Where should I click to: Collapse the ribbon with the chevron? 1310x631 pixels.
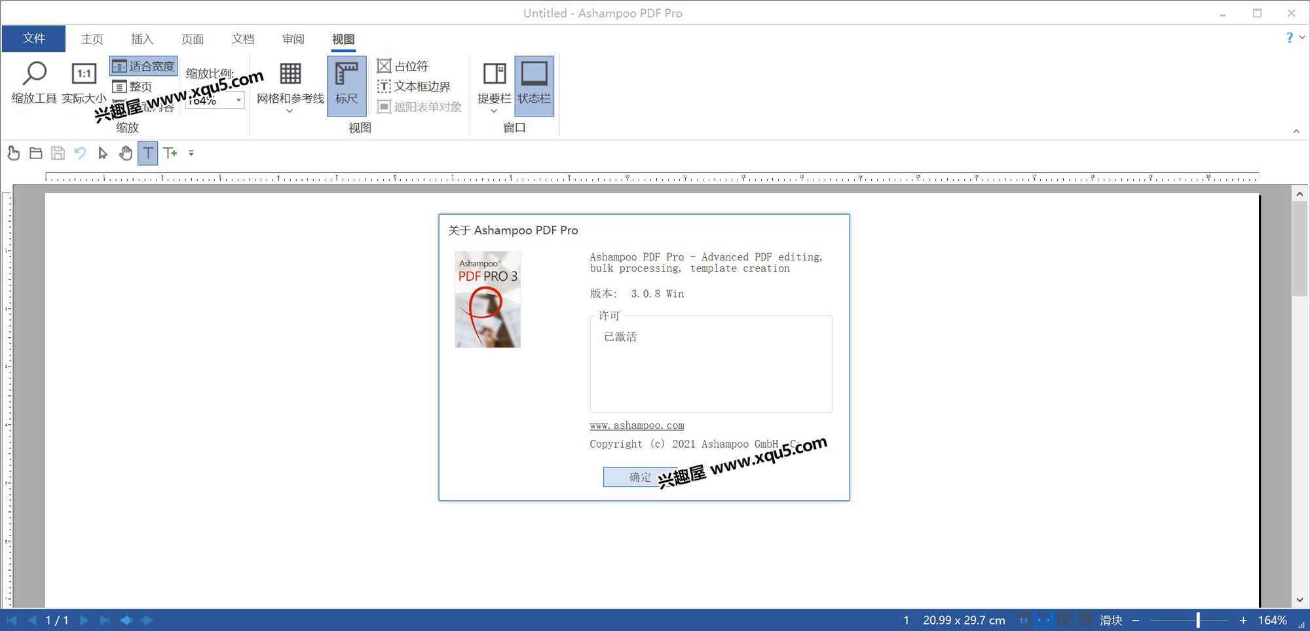click(1296, 131)
